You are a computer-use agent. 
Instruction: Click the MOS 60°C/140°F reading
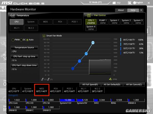pos(42,90)
